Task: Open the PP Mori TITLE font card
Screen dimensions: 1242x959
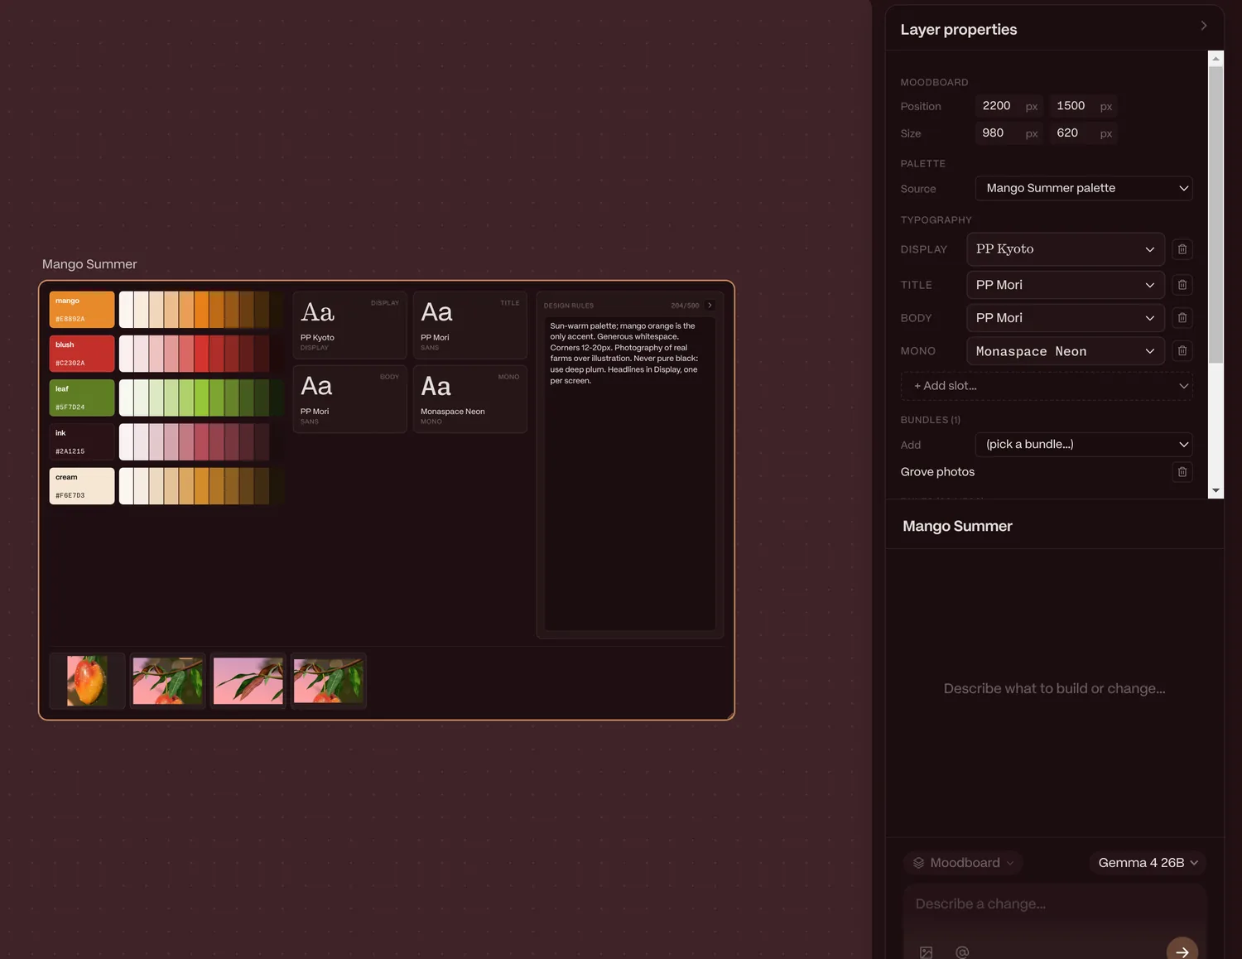Action: [x=470, y=325]
